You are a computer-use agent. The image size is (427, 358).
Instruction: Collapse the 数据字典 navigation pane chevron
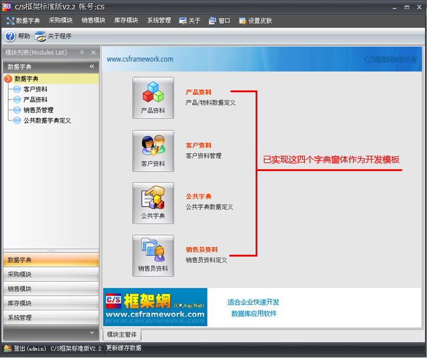(91, 67)
